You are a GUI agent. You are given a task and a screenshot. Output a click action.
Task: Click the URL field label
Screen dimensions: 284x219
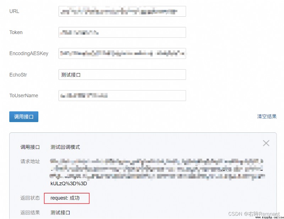pyautogui.click(x=14, y=11)
